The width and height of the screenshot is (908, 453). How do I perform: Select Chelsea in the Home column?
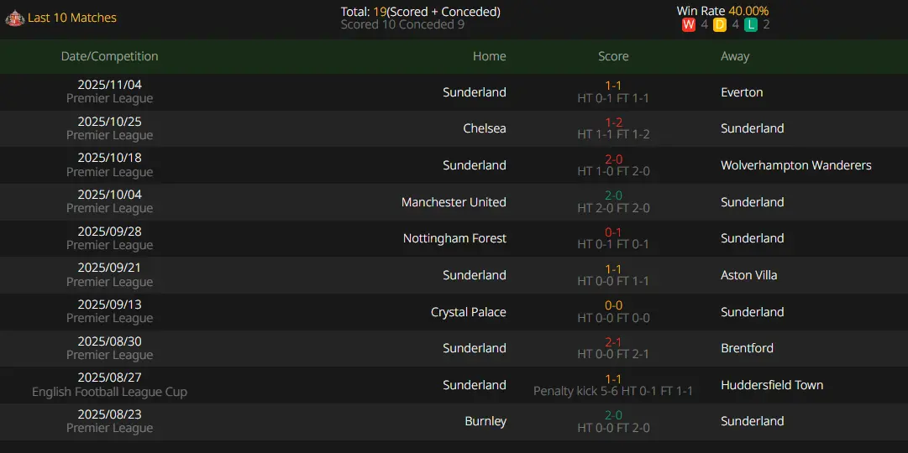click(485, 128)
